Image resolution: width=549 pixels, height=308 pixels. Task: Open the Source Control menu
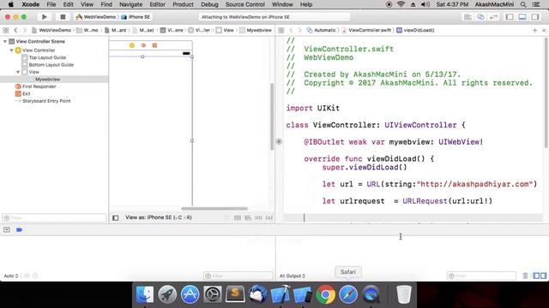(x=245, y=4)
